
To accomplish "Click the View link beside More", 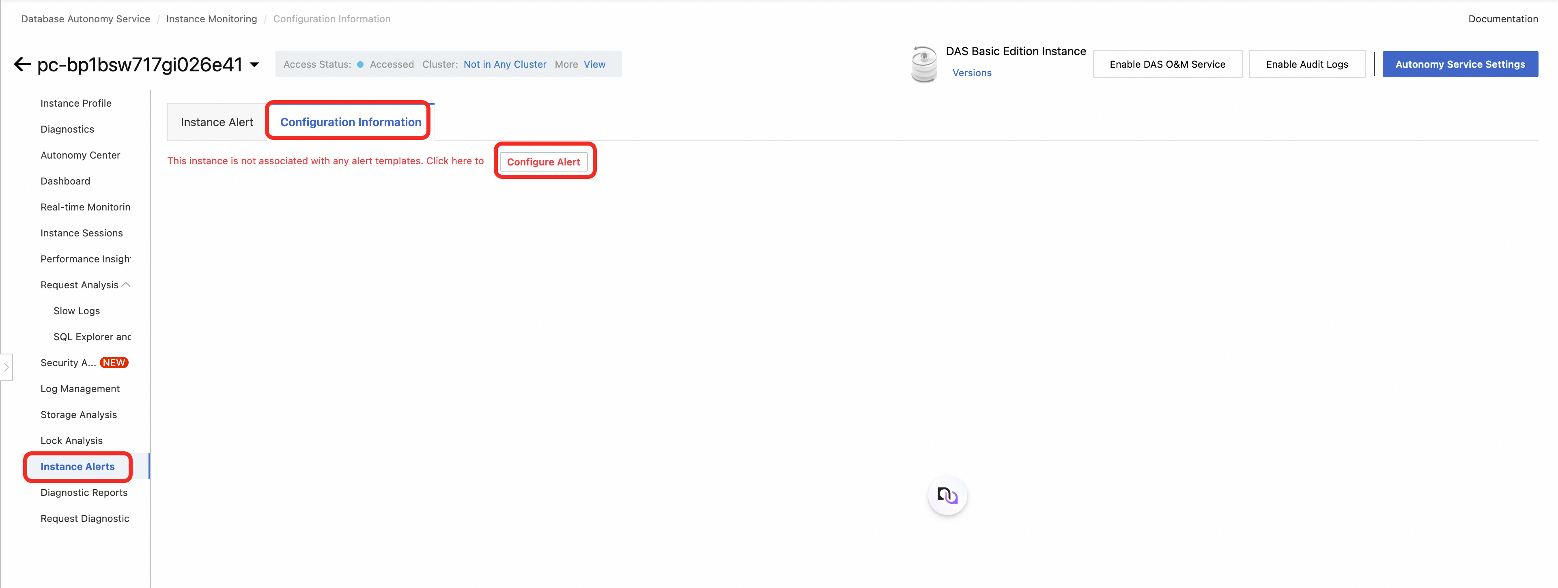I will [594, 64].
